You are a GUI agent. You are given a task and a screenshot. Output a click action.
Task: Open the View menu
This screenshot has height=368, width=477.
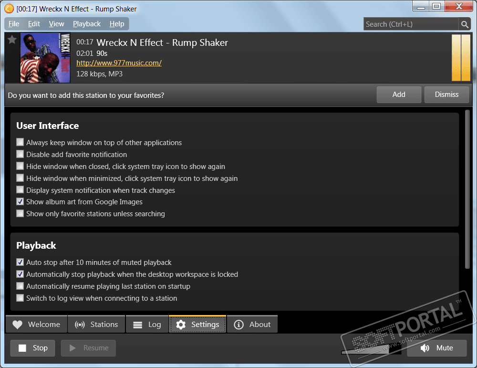coord(56,24)
